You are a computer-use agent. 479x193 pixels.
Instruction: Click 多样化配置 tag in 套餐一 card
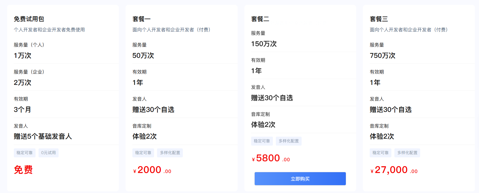(170, 153)
